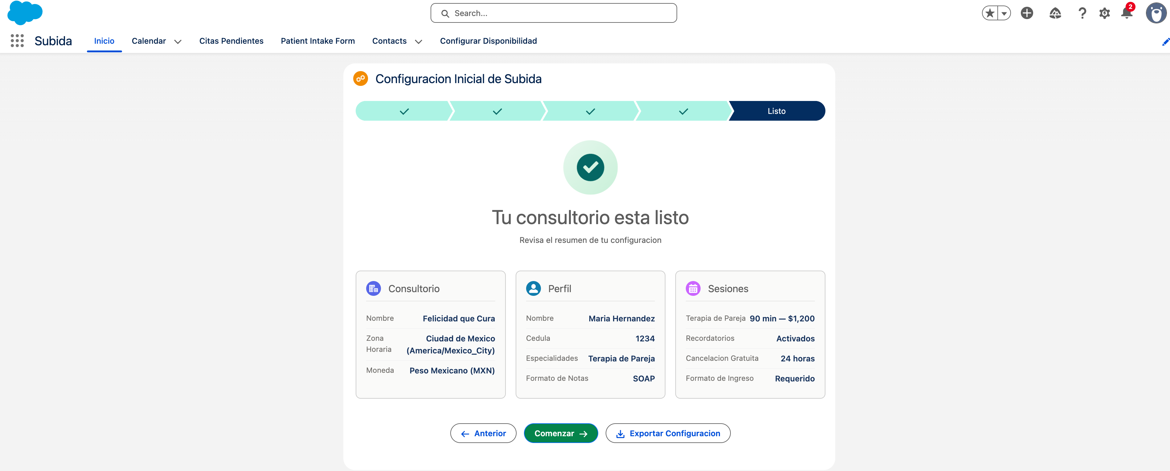Viewport: 1170px width, 471px height.
Task: Click the Sesiones calendar icon
Action: pos(693,288)
